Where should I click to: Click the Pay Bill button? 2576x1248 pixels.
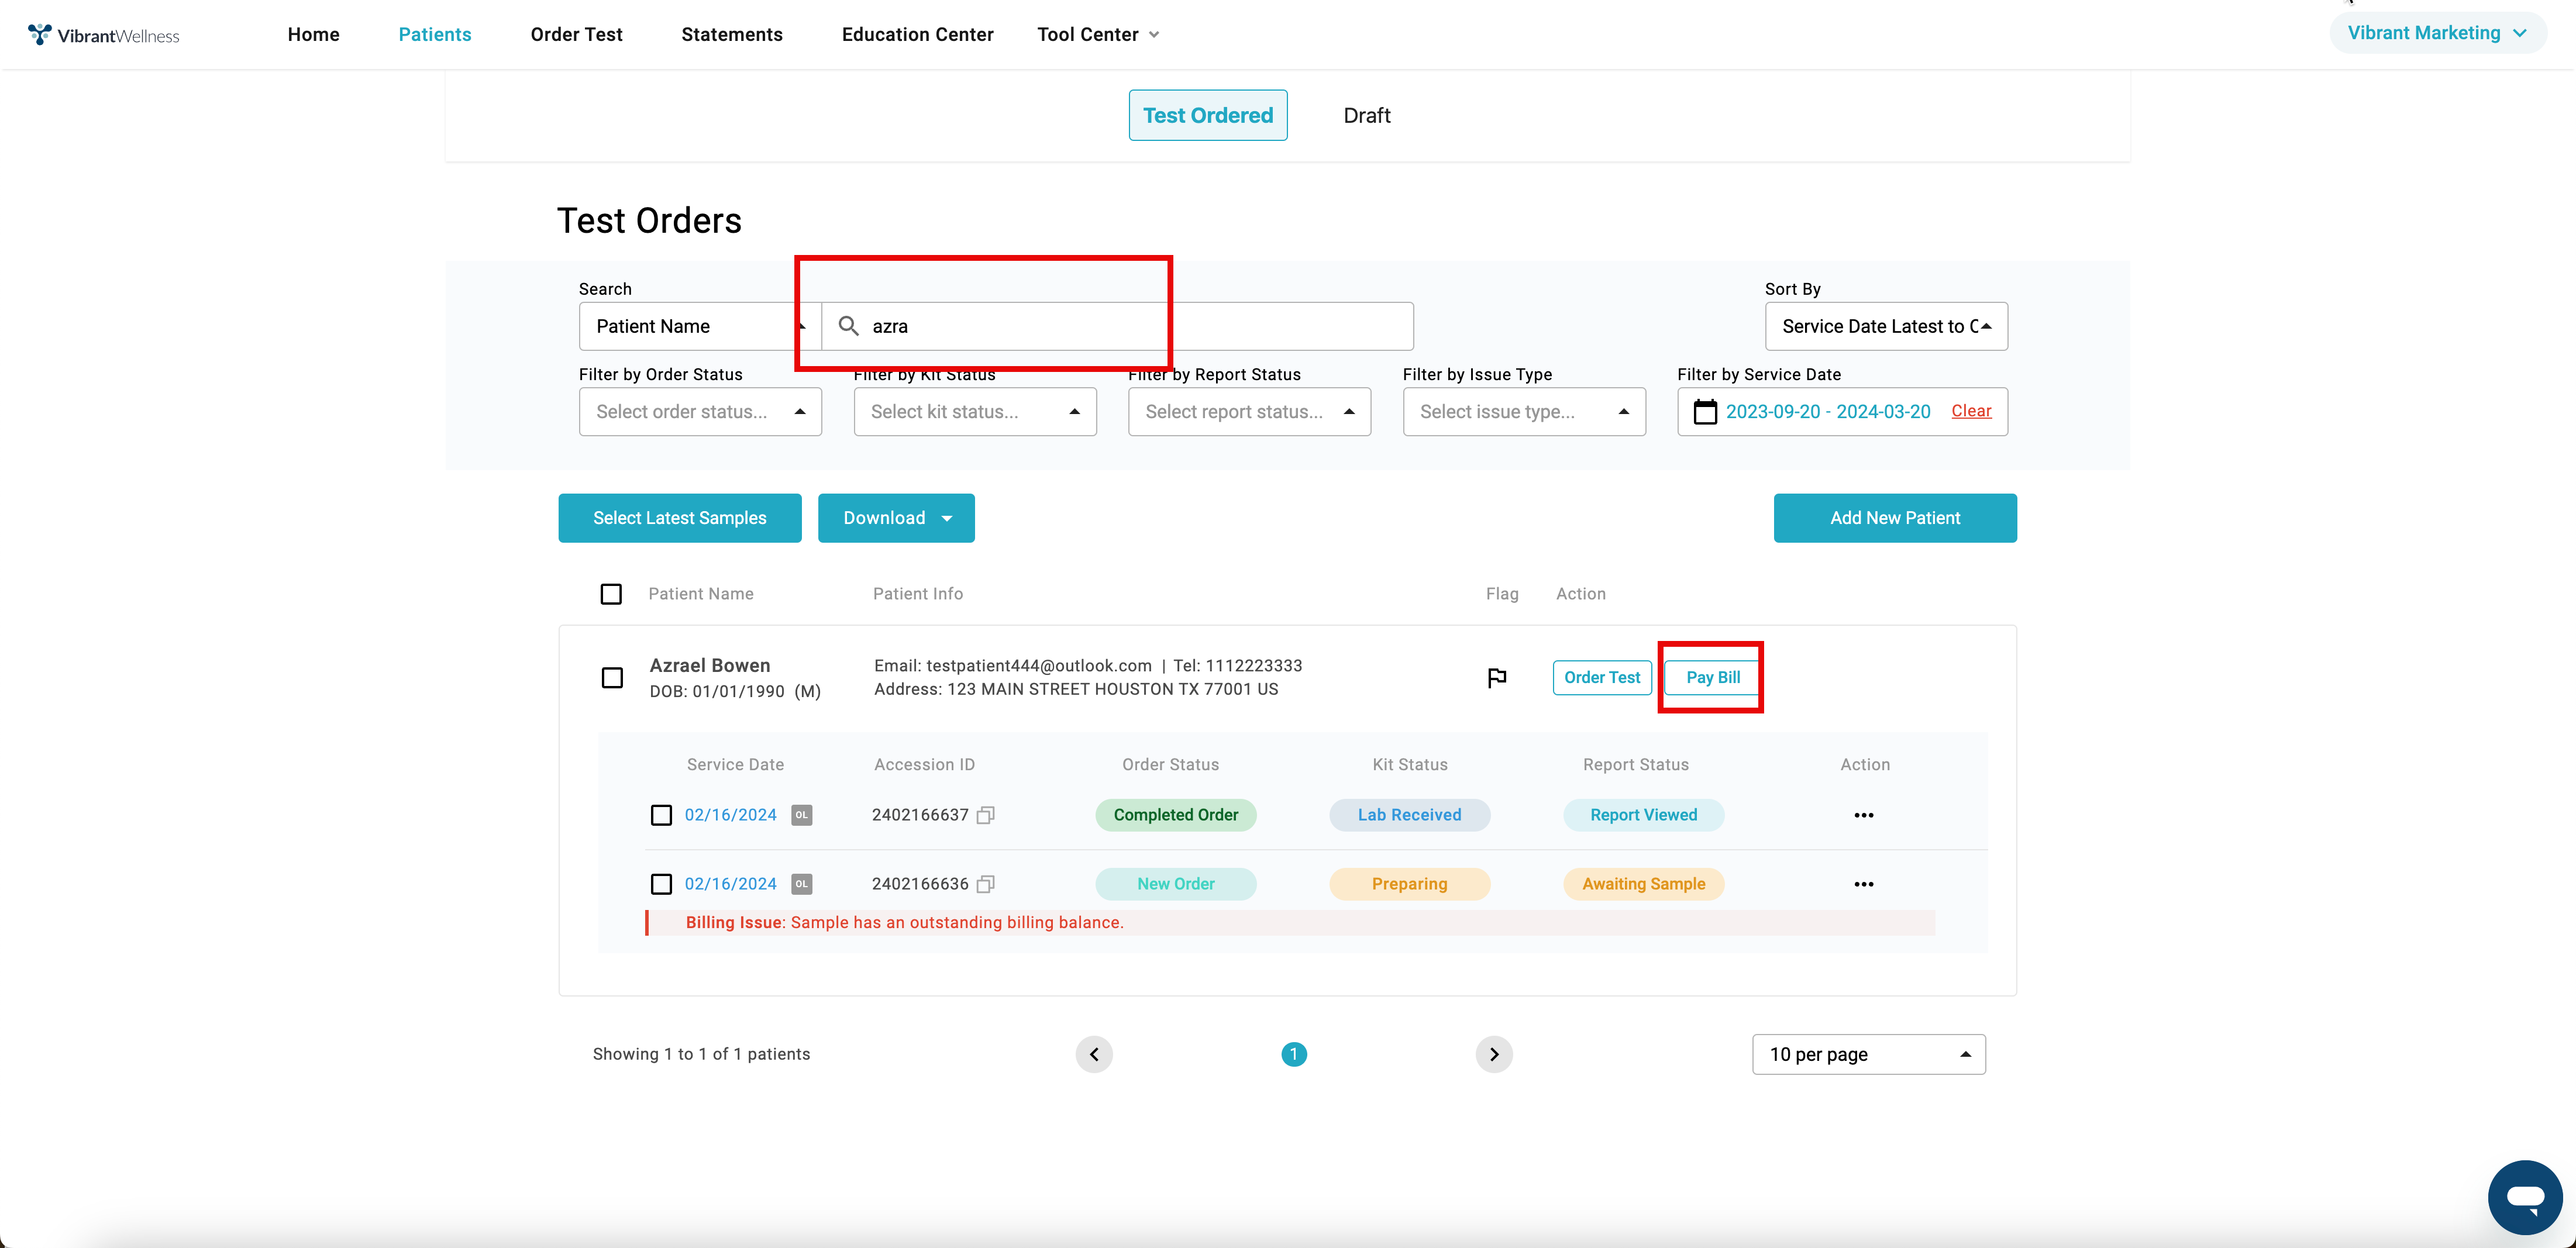pos(1712,678)
